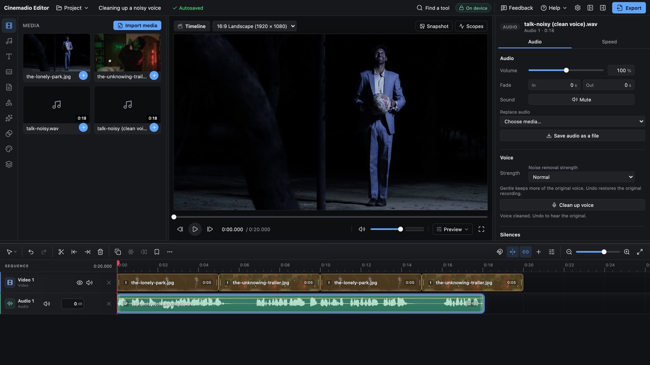Trim clip start to playhead icon

click(x=74, y=252)
